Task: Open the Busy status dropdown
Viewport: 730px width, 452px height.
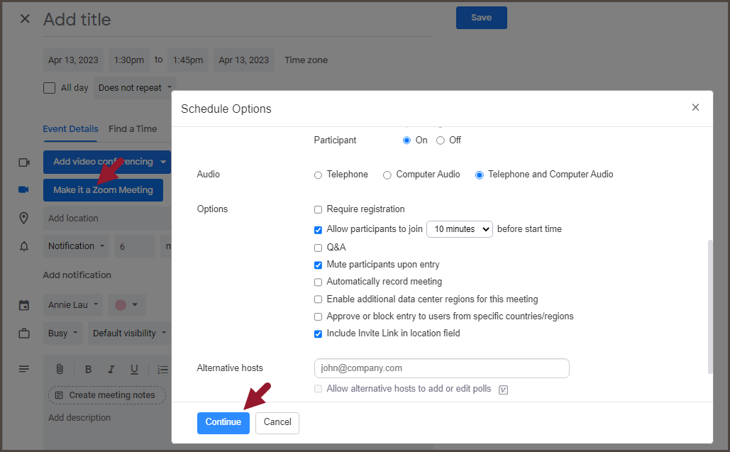Action: [62, 333]
